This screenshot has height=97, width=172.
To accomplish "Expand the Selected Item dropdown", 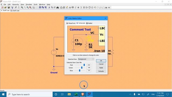I will pyautogui.click(x=86, y=59).
